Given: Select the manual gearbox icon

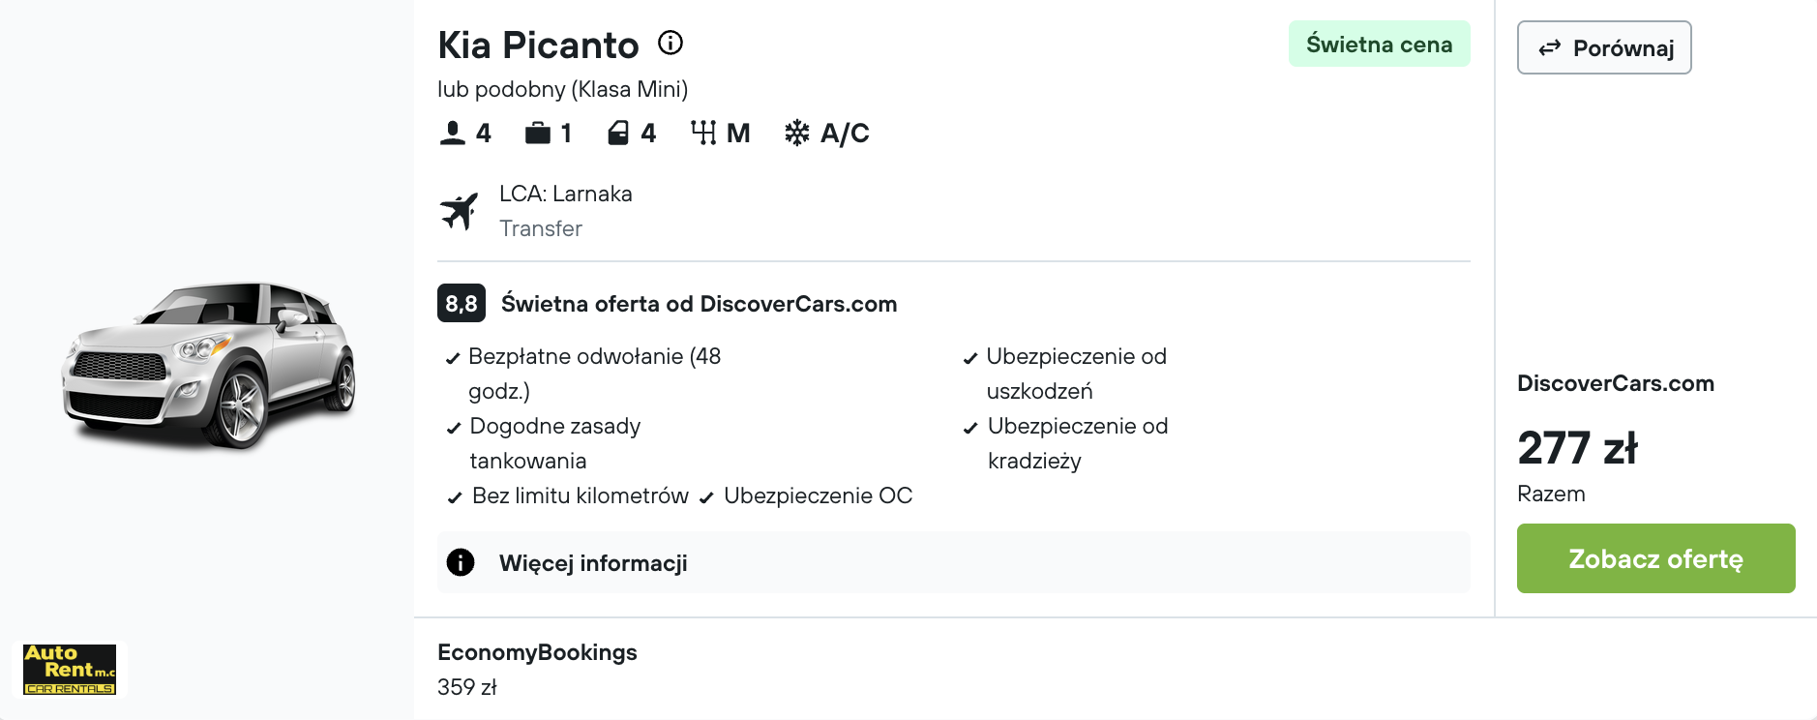Looking at the screenshot, I should (703, 133).
